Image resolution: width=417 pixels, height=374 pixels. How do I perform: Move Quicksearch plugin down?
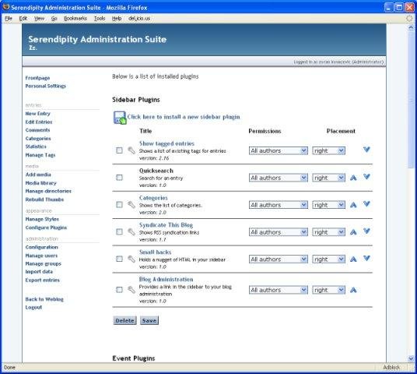(x=366, y=177)
